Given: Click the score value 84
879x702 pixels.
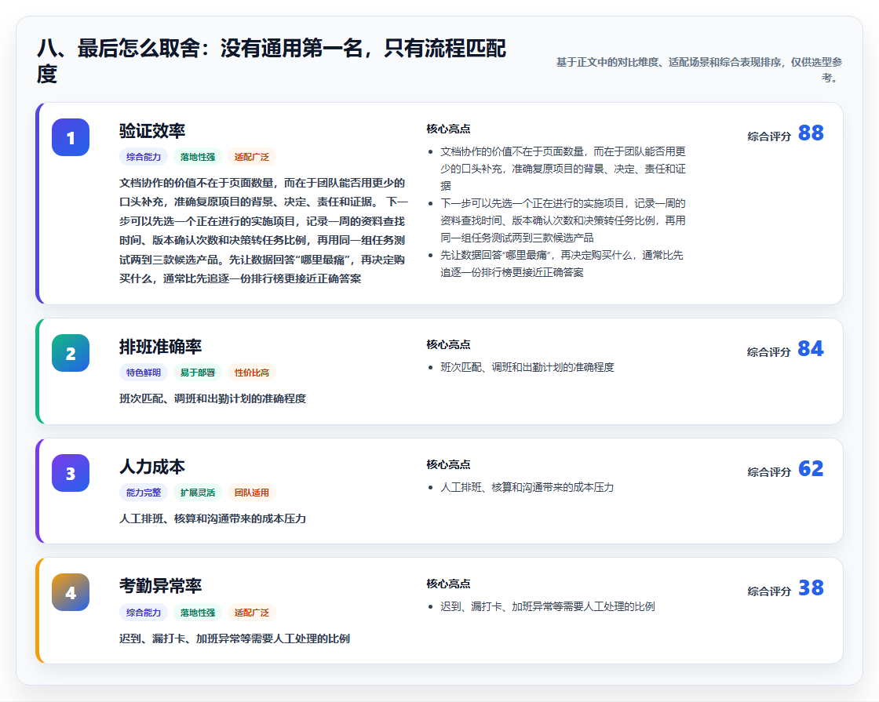Looking at the screenshot, I should click(811, 348).
